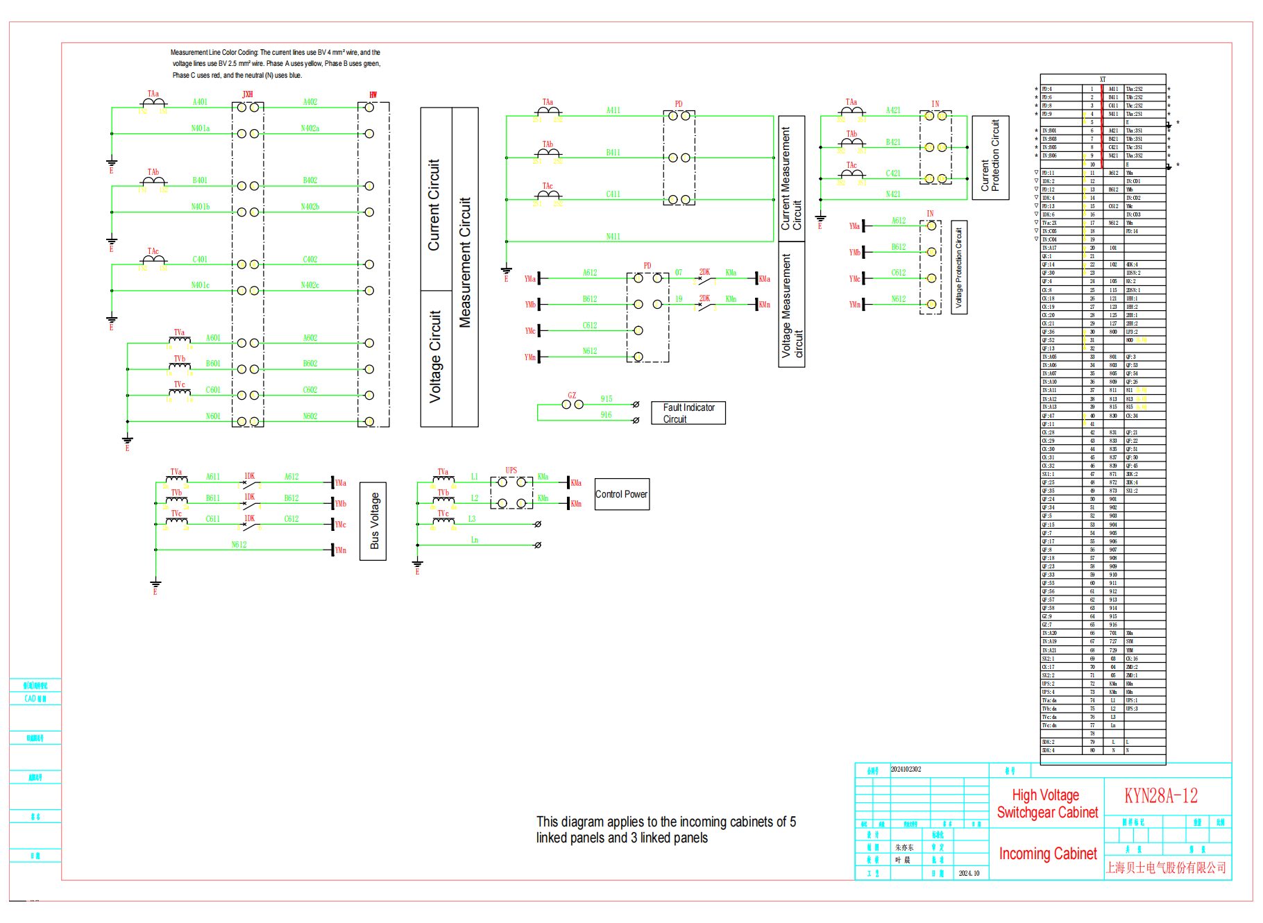Select the UPS dashed box symbol

(511, 492)
